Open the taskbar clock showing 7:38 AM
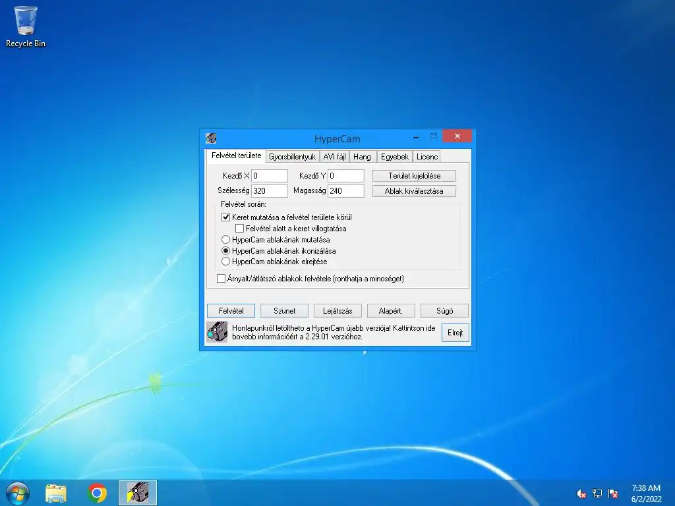 646,493
